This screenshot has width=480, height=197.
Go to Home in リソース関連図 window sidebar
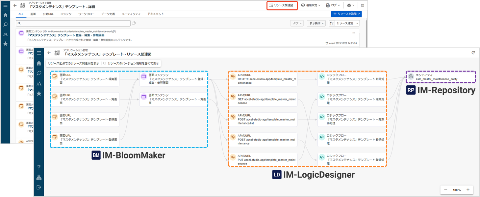tap(39, 63)
